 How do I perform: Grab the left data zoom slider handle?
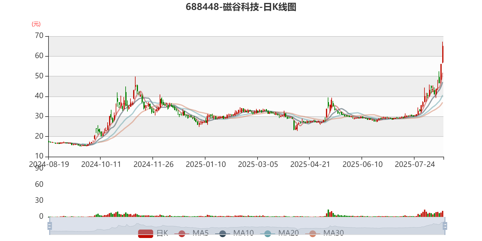click(50, 226)
